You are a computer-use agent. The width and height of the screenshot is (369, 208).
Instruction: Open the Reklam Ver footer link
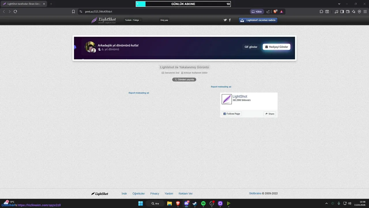coord(186,194)
